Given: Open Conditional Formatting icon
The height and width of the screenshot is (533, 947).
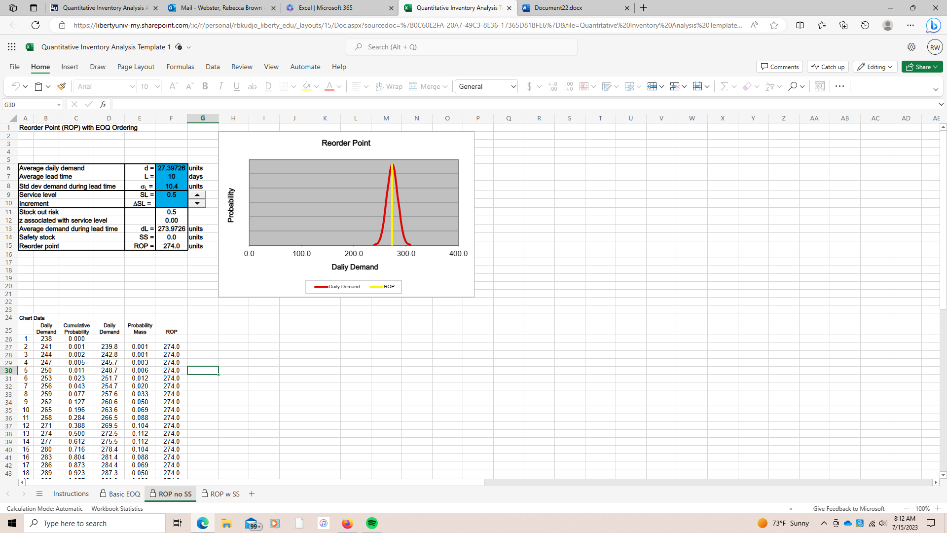Looking at the screenshot, I should pos(584,86).
